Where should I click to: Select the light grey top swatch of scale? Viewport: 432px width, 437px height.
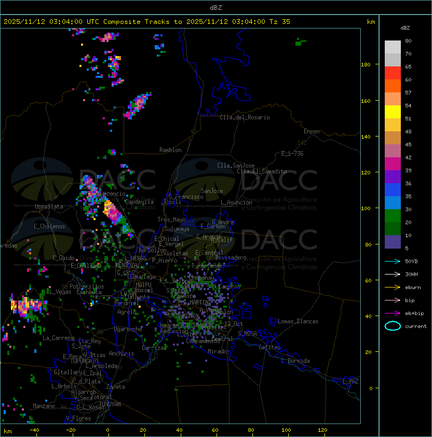point(393,47)
